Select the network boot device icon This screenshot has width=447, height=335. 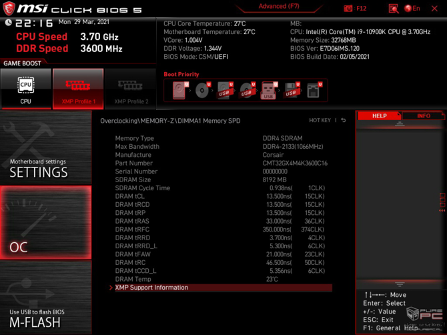[x=314, y=90]
